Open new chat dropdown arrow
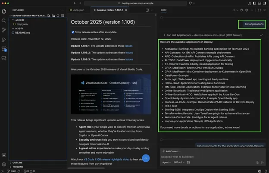 (237, 10)
